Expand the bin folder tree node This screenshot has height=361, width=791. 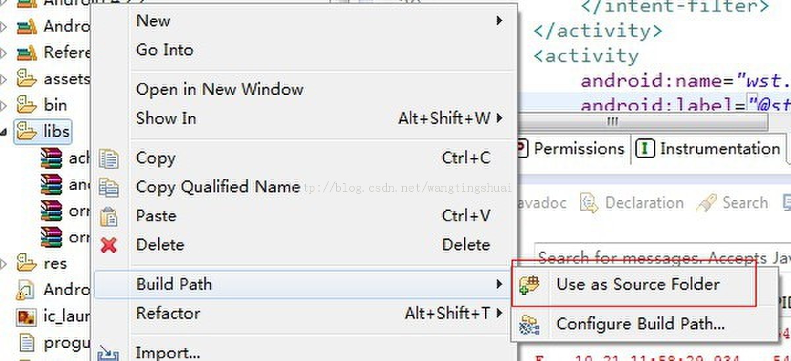point(4,105)
